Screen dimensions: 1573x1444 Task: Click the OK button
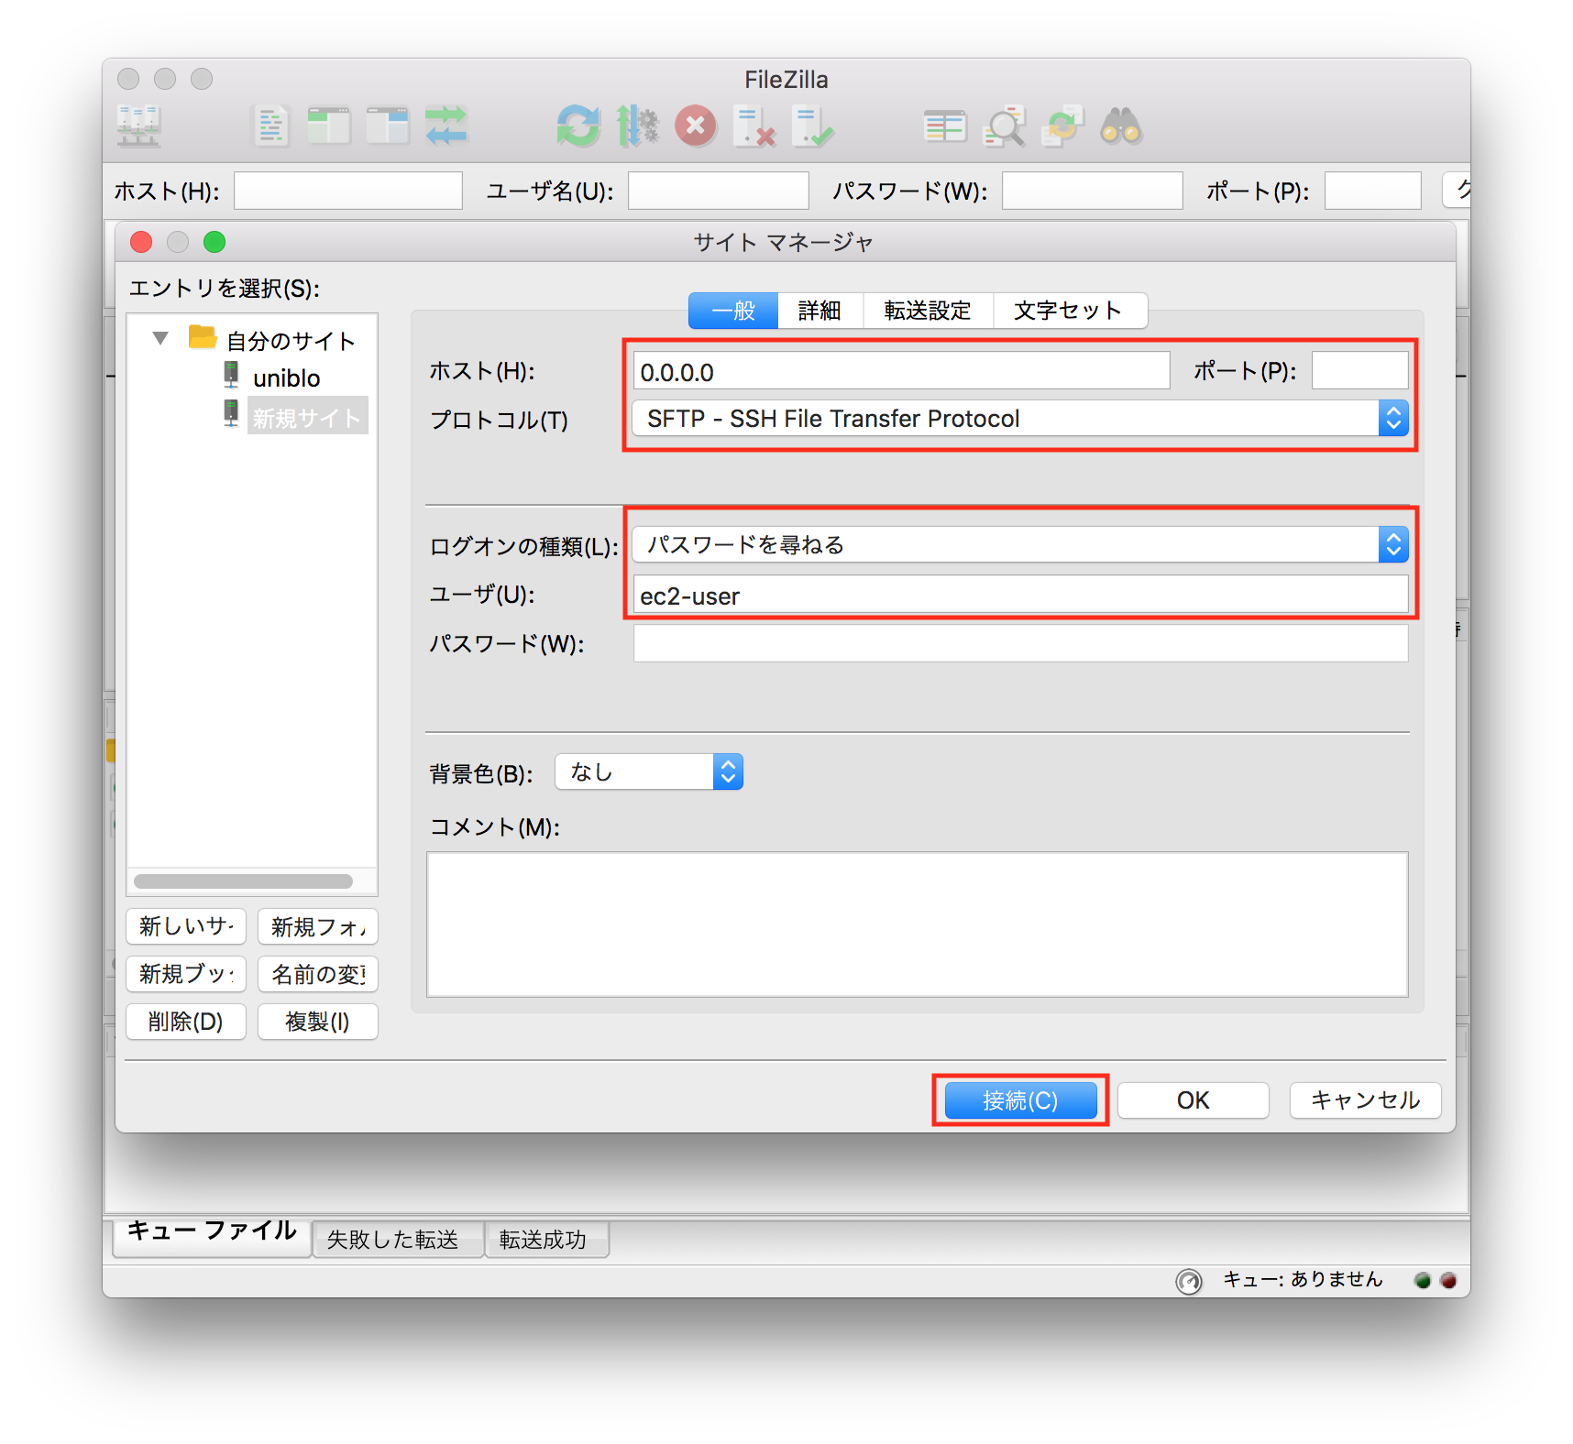click(x=1193, y=1100)
